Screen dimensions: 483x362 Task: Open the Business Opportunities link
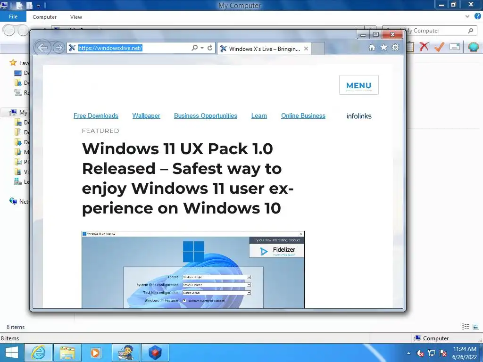pos(206,116)
